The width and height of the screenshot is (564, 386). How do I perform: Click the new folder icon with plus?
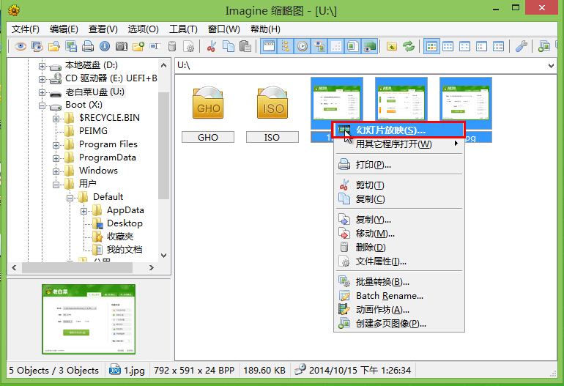(138, 46)
